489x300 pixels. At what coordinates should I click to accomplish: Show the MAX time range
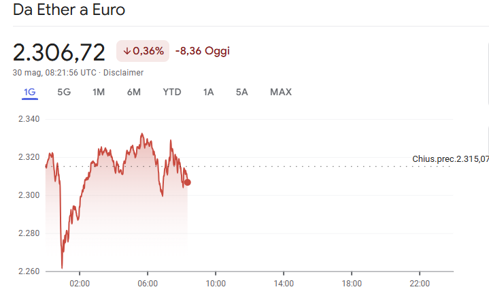(281, 92)
